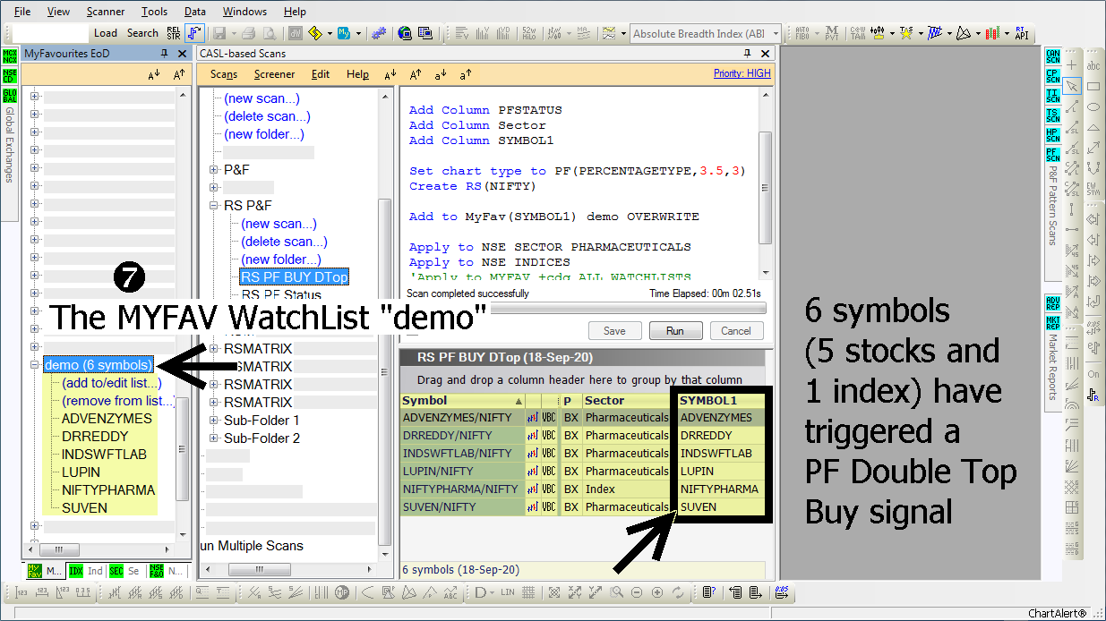Click the SYMBOL1 column header
The height and width of the screenshot is (621, 1106).
click(721, 400)
